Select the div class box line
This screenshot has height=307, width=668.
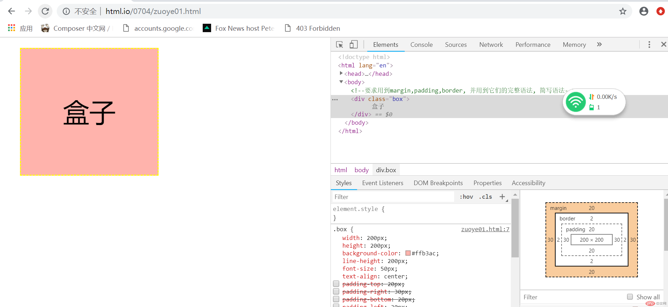click(x=380, y=99)
